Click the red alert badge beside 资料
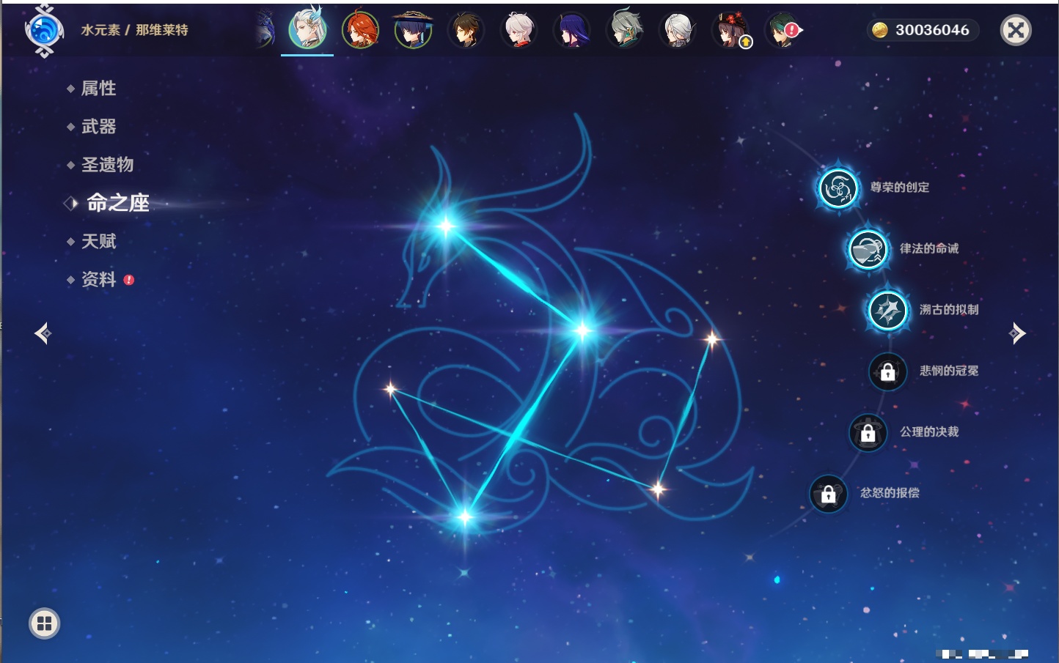Viewport: 1059px width, 663px height. 129,280
